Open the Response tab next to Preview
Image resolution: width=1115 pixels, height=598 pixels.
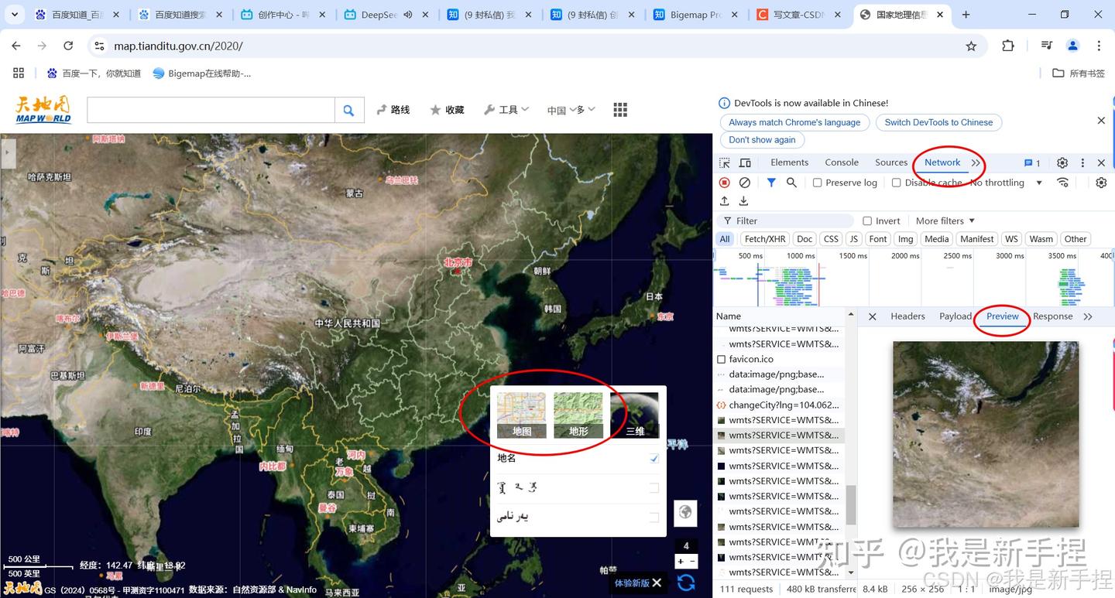coord(1052,316)
